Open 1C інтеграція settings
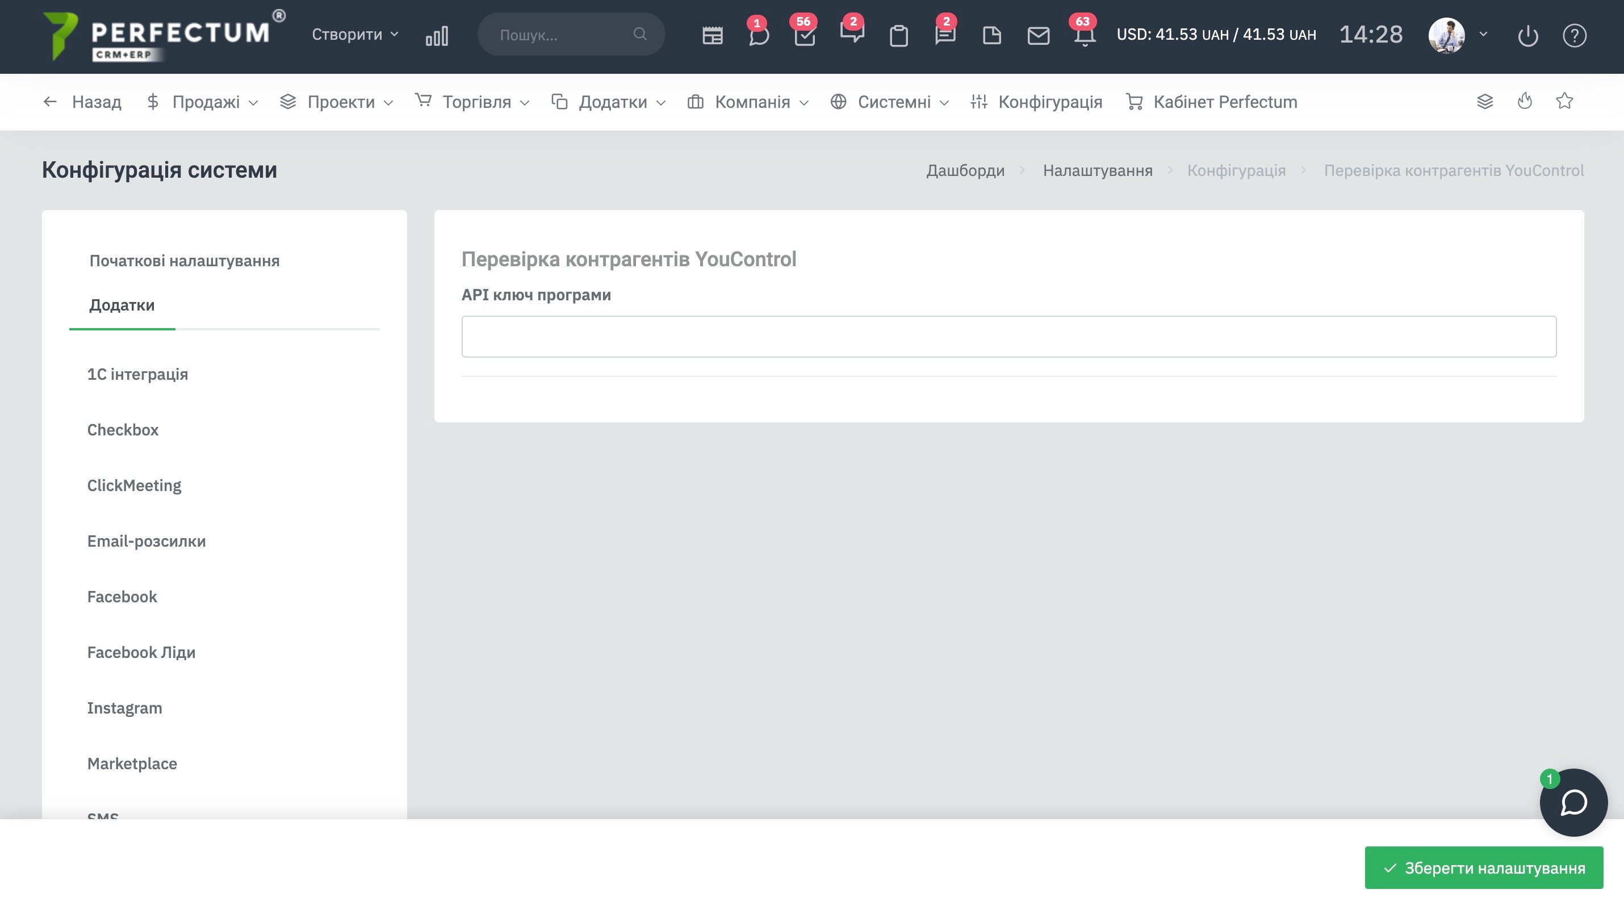The height and width of the screenshot is (906, 1624). click(x=137, y=374)
